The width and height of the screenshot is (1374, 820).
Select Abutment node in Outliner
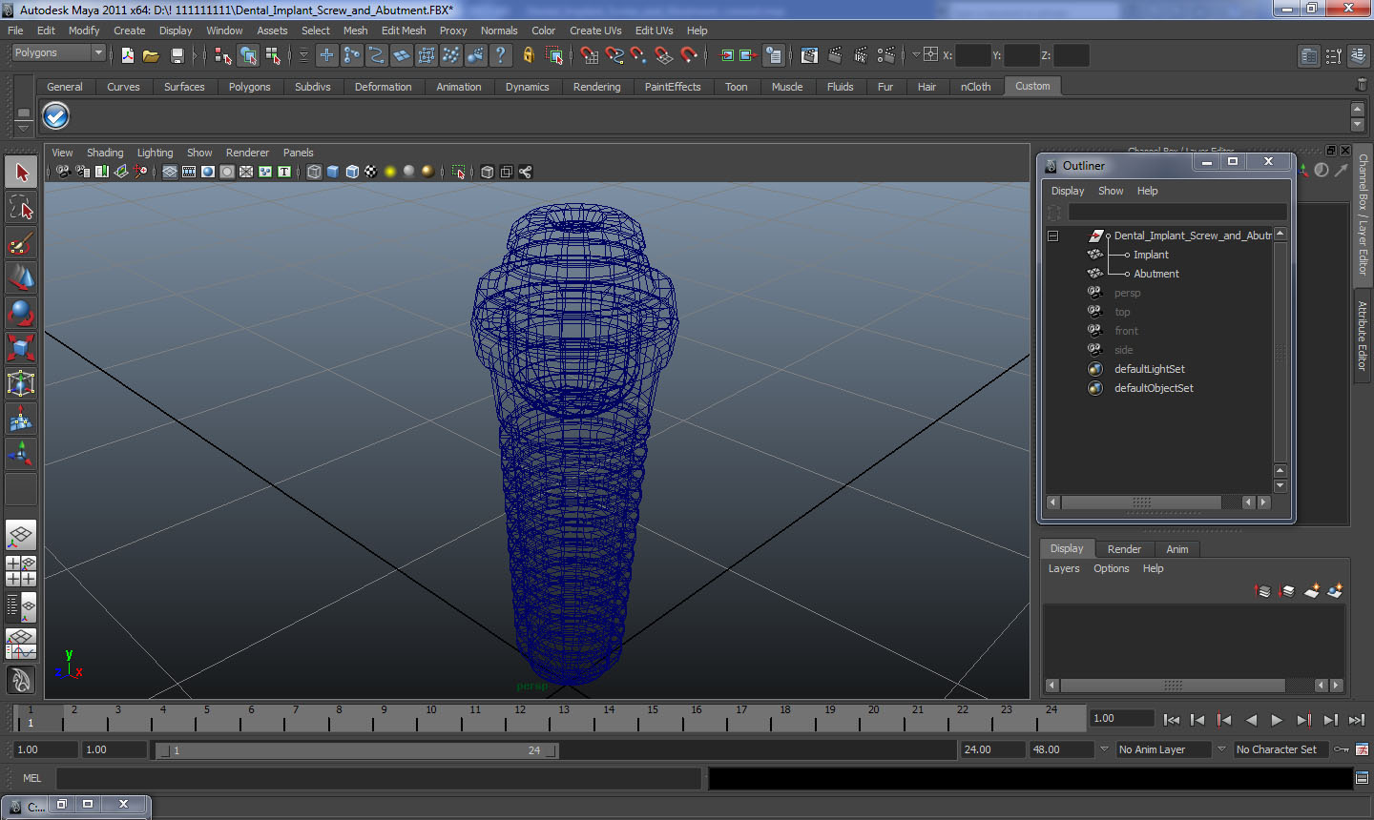click(x=1156, y=274)
